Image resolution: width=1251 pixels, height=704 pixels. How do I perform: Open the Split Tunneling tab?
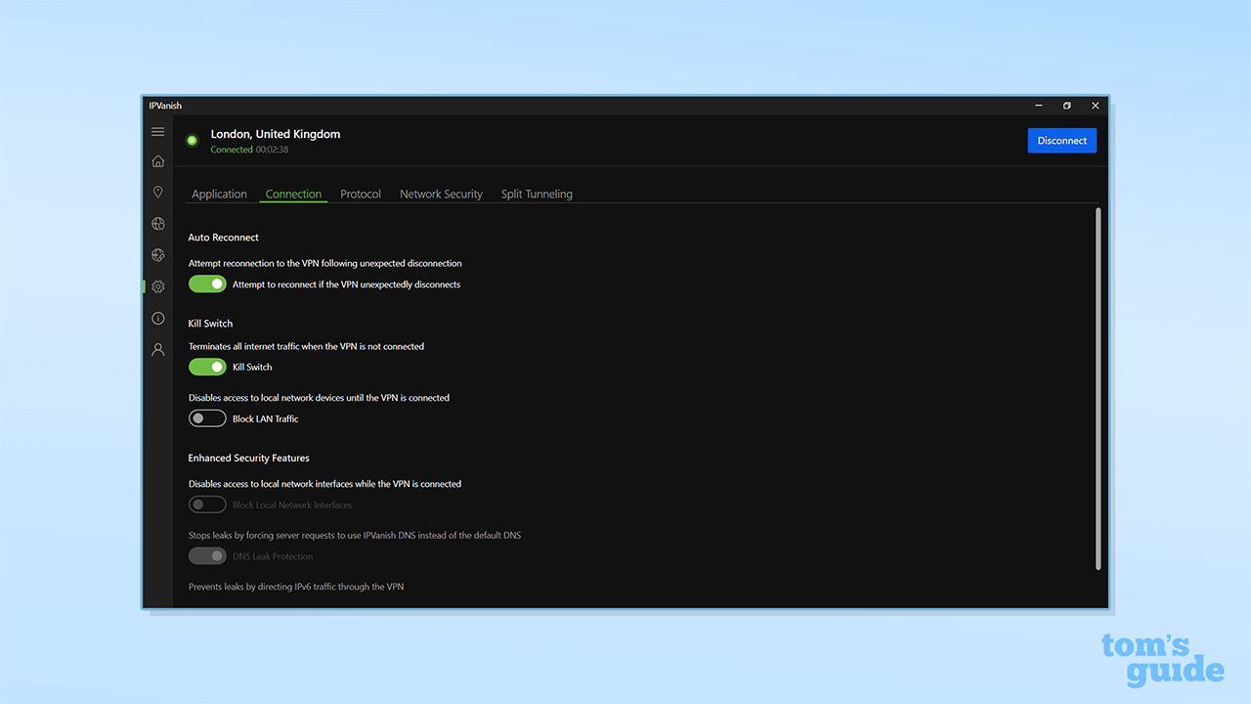click(x=536, y=194)
